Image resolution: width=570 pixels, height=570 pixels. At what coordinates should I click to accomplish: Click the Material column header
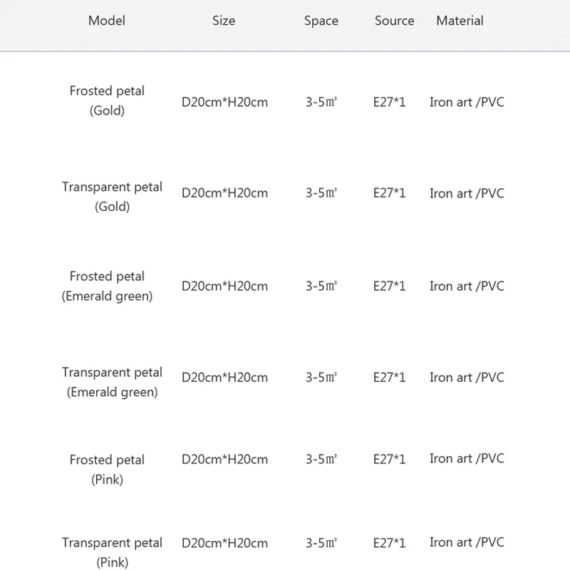click(460, 21)
